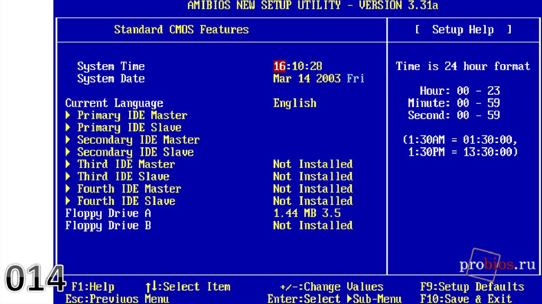Viewport: 542px width, 304px height.
Task: Expand the Fourth IDE Master arrow
Action: 68,189
